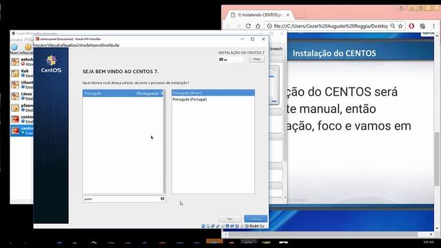
Task: Click the Right Ctrl host key indicator
Action: tap(256, 226)
